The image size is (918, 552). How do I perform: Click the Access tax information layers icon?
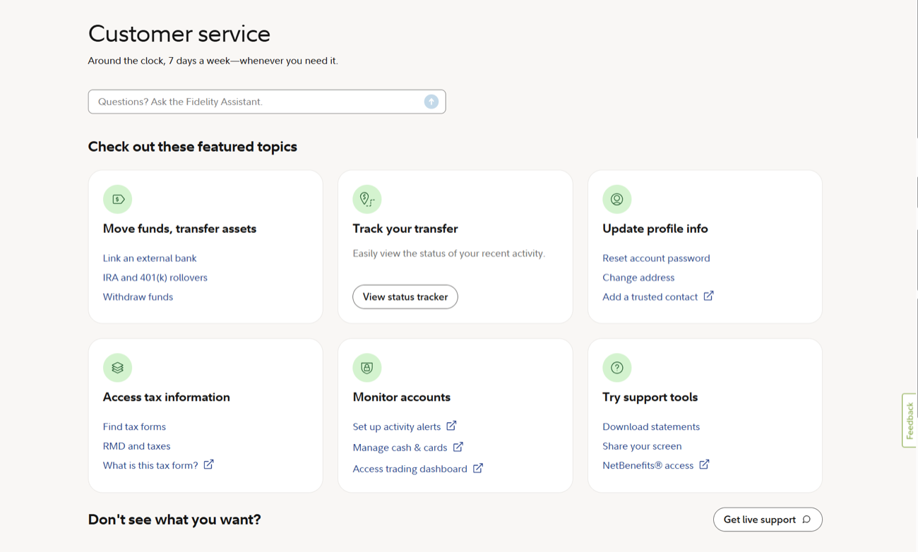117,368
